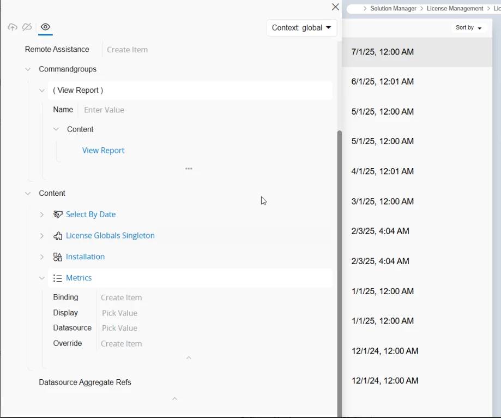
Task: Click the cloud upload icon
Action: click(x=13, y=27)
